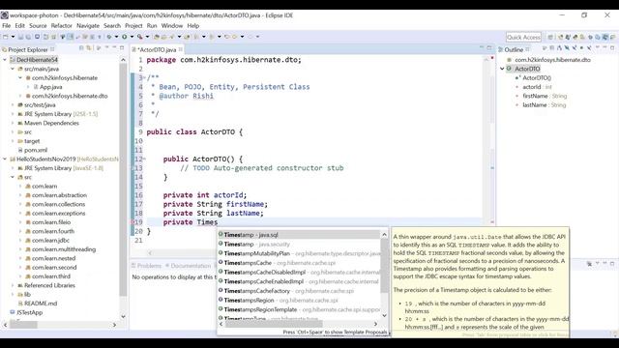Expand Referenced Libraries node
Viewport: 619px width, 348px height.
13,285
